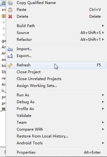This screenshot has height=157, width=107.
Task: Click the Export icon
Action: [10, 56]
